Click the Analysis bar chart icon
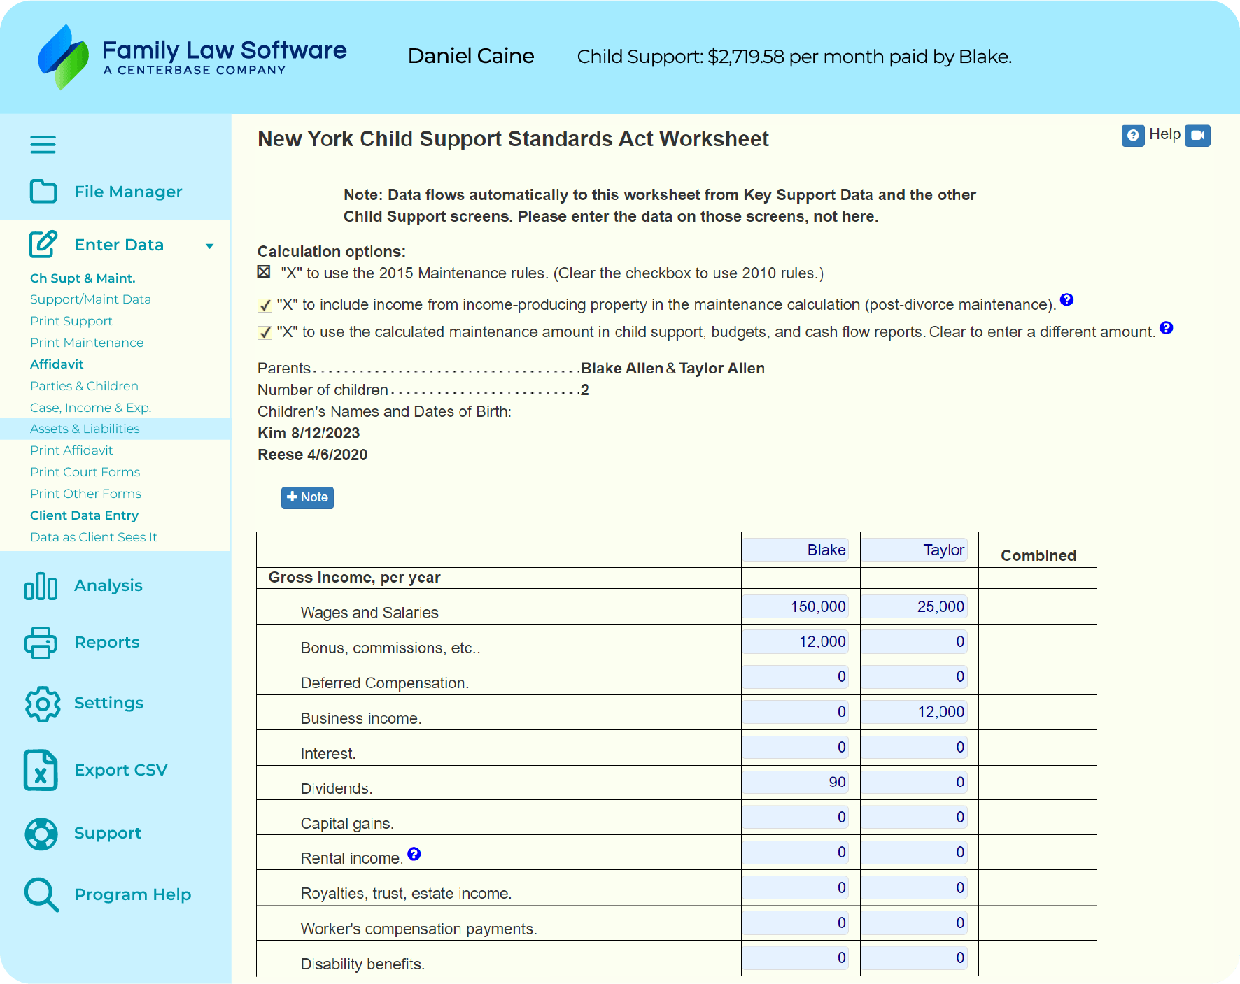The height and width of the screenshot is (984, 1240). tap(41, 586)
